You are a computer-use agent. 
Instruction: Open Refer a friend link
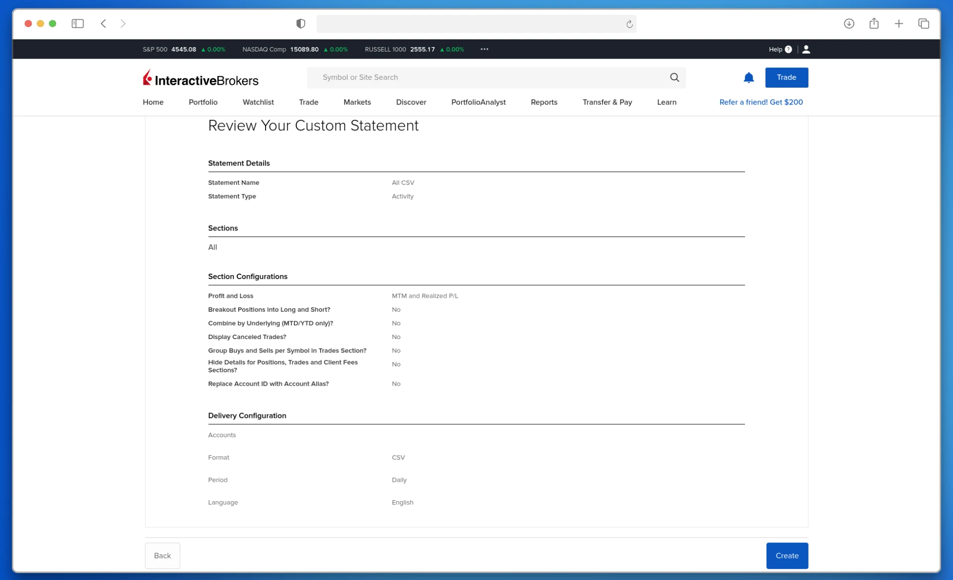[760, 102]
